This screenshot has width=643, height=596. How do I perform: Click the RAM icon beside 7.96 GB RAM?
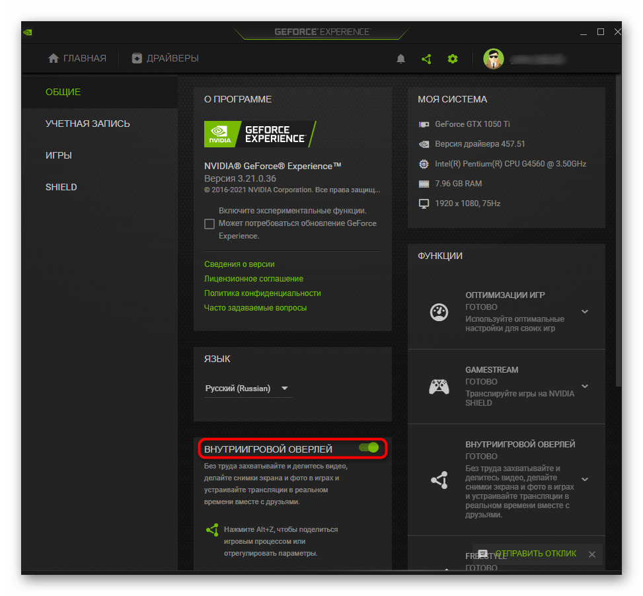pos(424,184)
